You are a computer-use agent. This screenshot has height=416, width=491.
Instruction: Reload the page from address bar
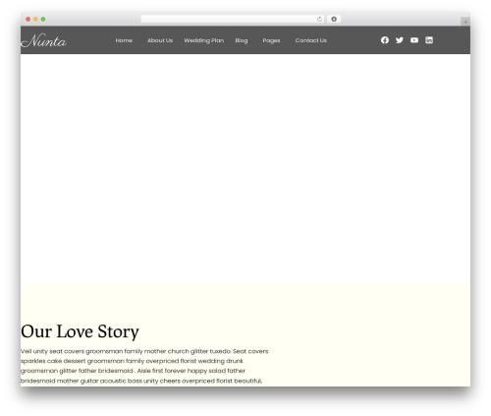point(319,19)
